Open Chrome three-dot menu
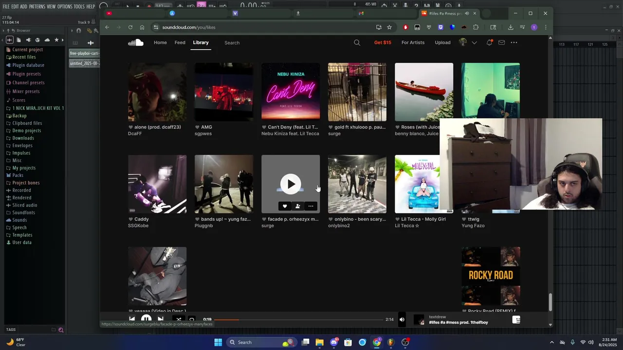This screenshot has width=623, height=350. click(546, 27)
